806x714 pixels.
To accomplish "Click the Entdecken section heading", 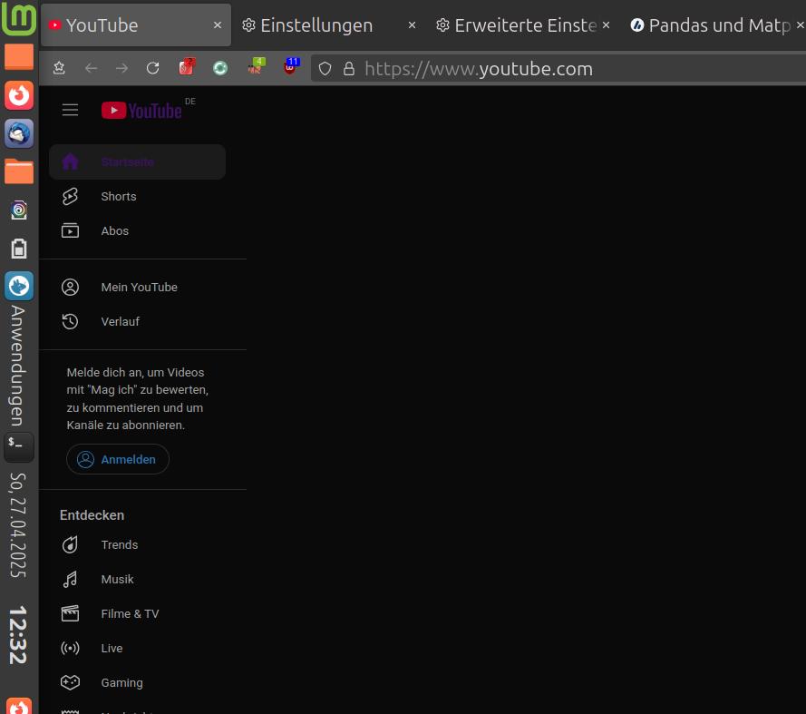I will tap(92, 515).
